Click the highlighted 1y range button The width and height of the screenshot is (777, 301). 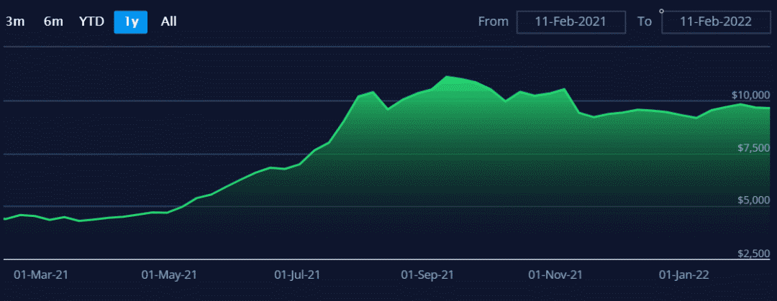point(131,22)
